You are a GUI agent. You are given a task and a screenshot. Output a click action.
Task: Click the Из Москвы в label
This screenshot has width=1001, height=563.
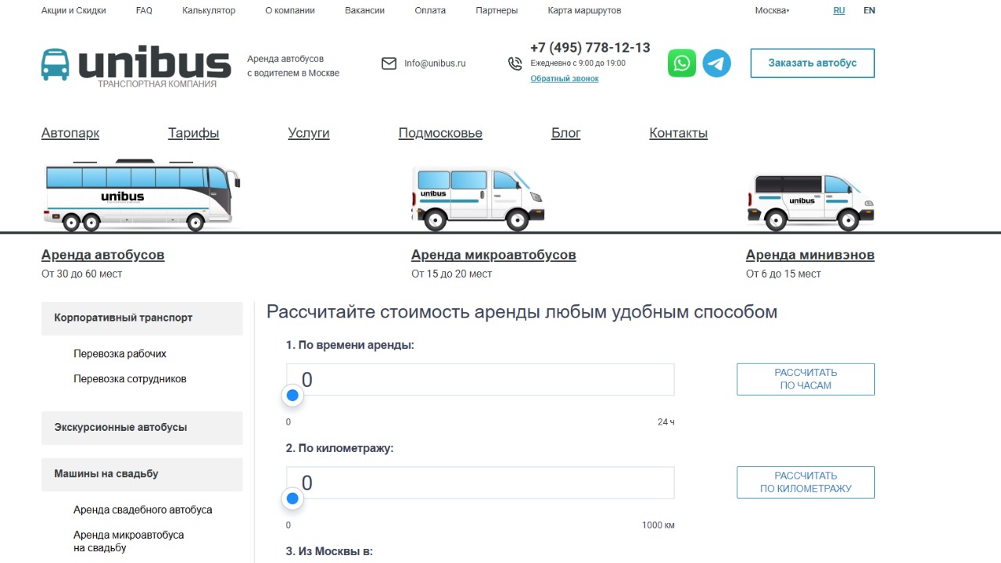pos(329,551)
